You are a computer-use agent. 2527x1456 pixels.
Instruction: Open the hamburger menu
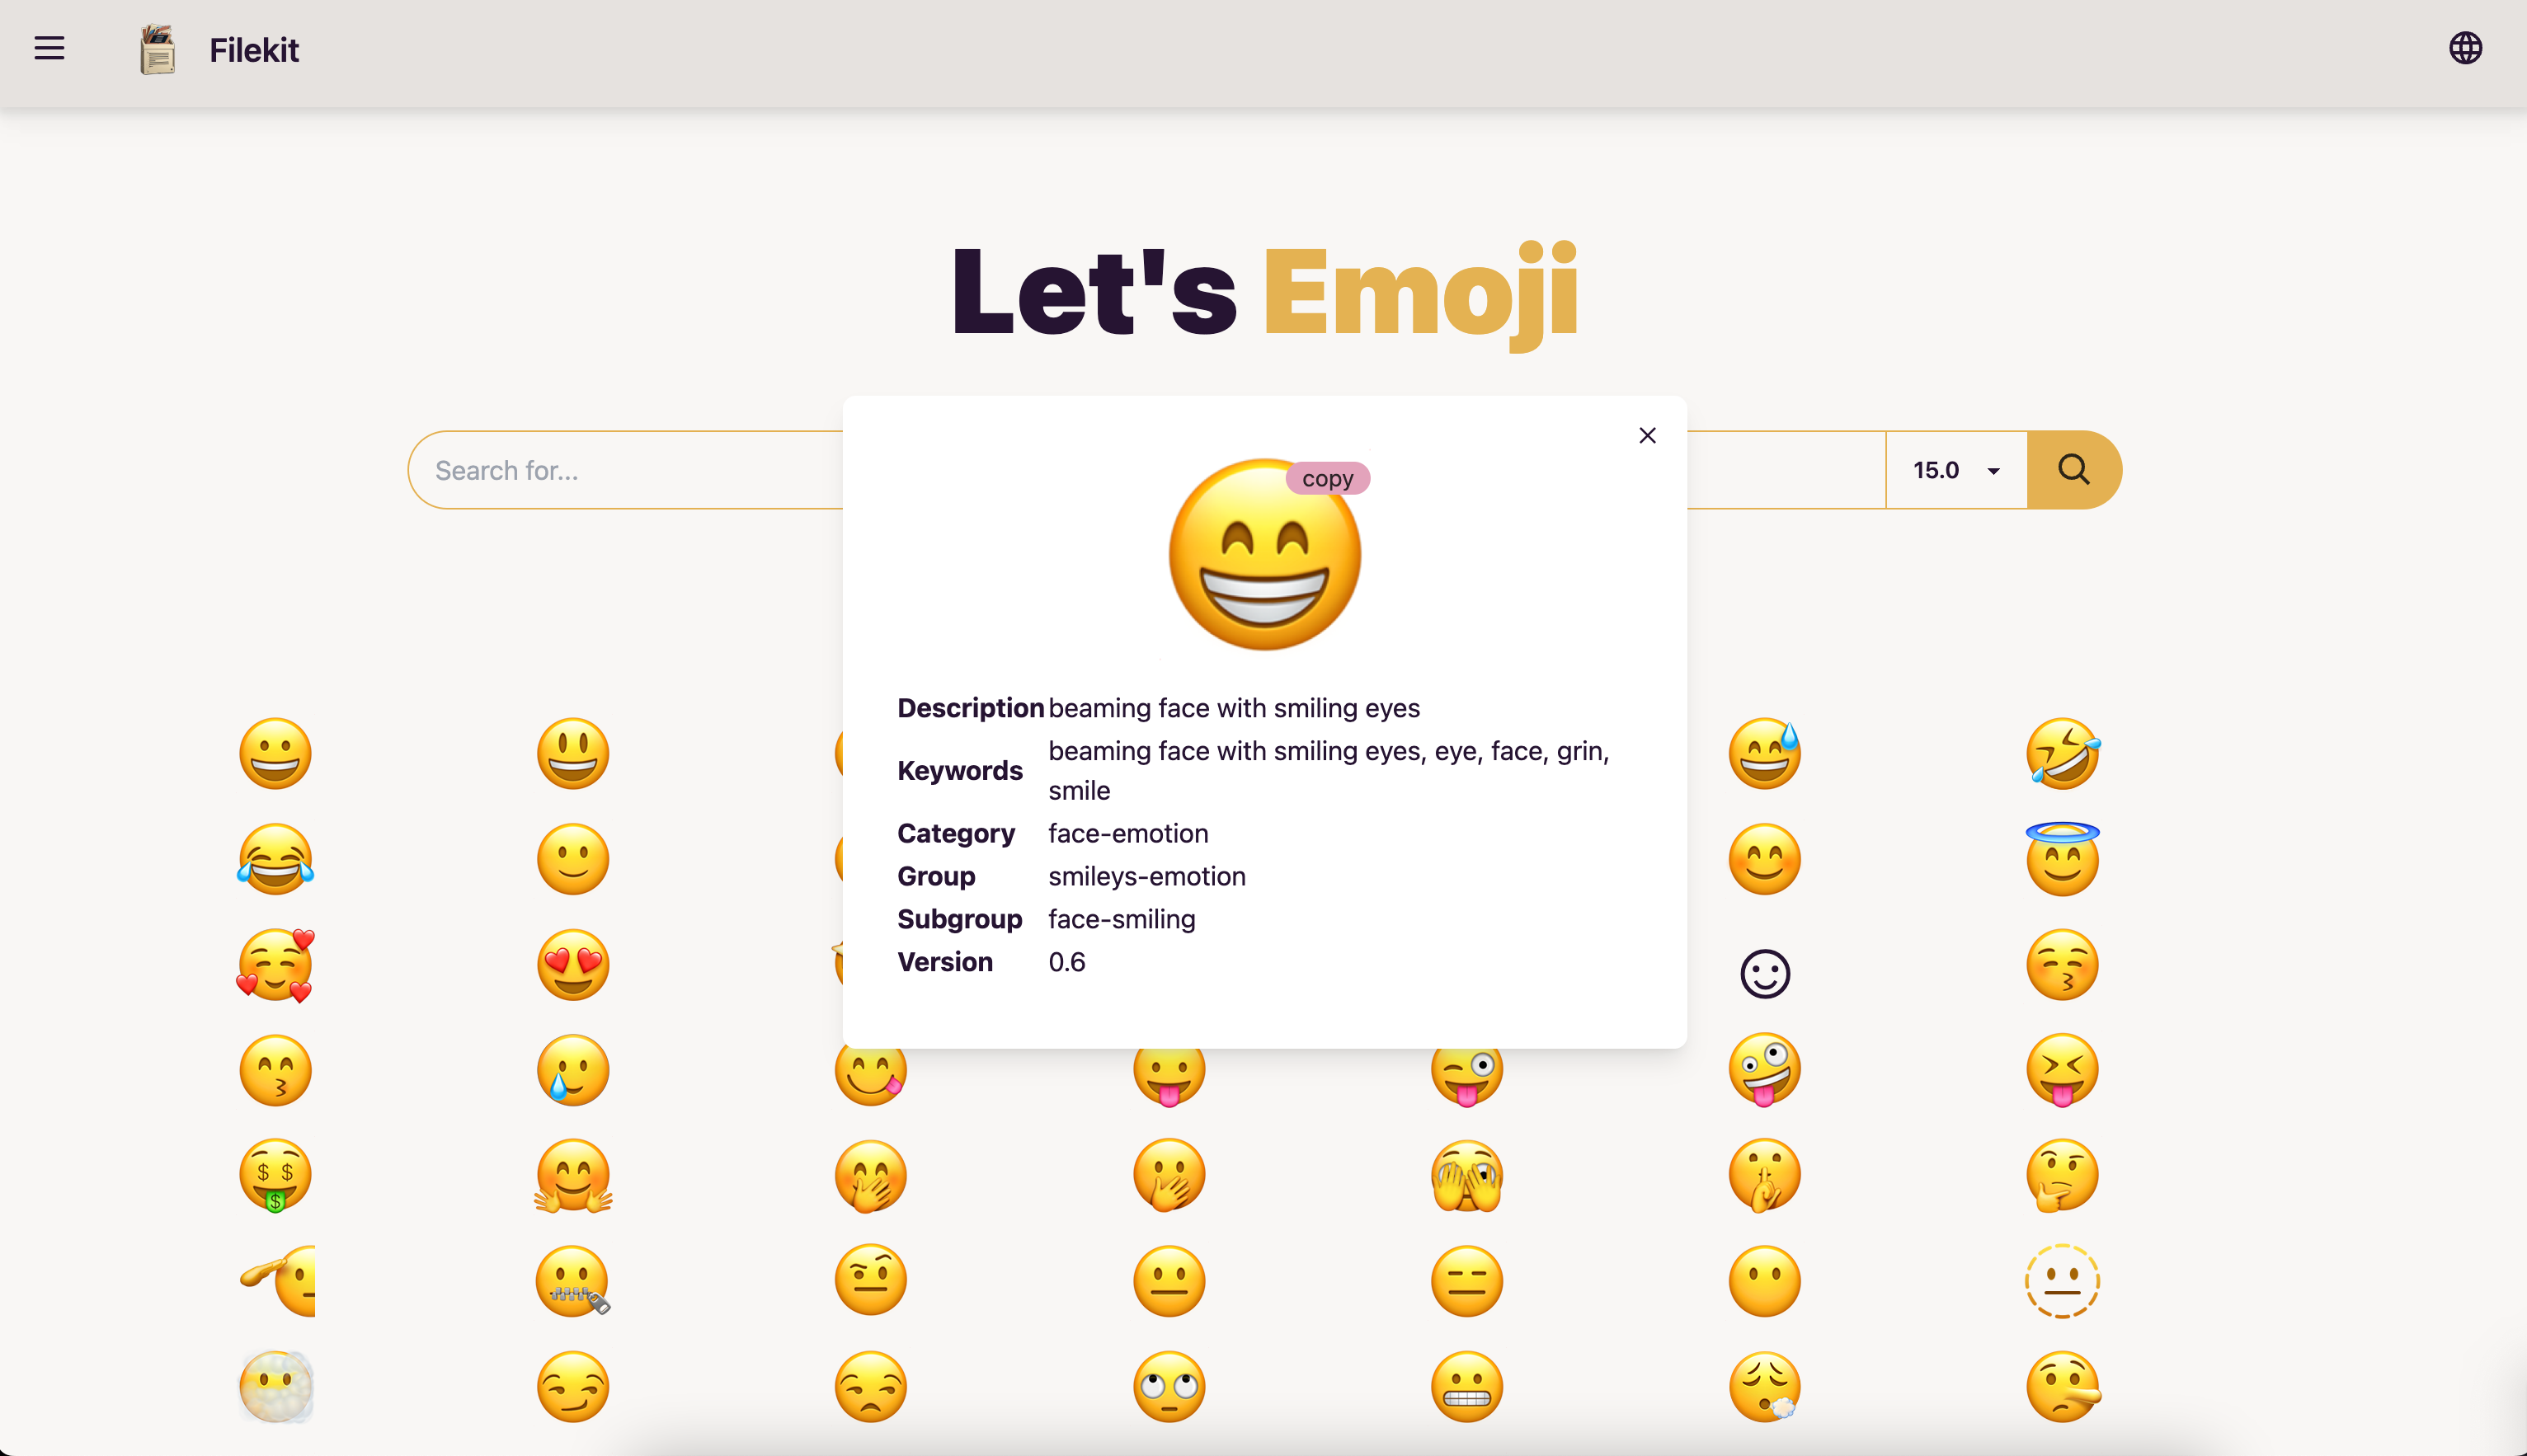49,48
